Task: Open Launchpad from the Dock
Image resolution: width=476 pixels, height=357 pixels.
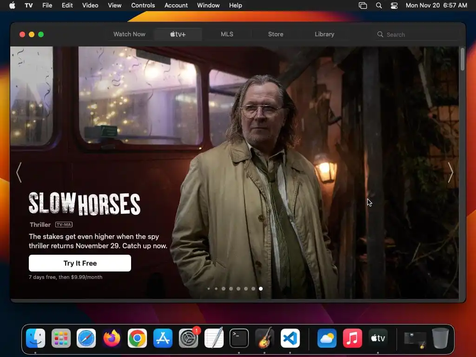Action: click(x=61, y=338)
